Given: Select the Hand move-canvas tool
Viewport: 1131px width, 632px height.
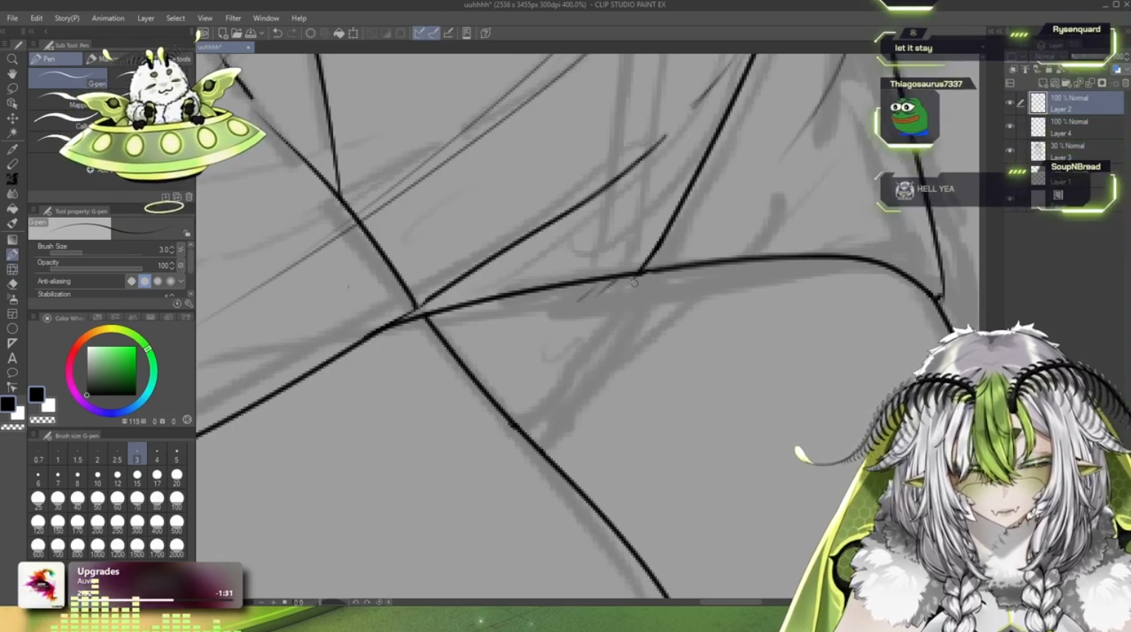Looking at the screenshot, I should (13, 74).
